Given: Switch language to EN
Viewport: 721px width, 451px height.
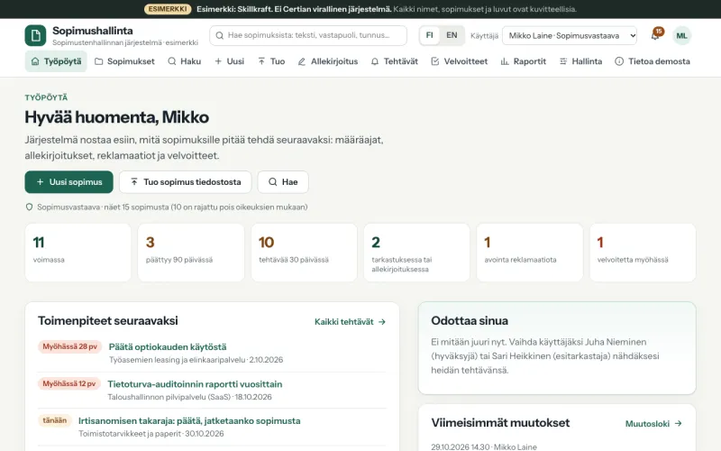Looking at the screenshot, I should pos(452,35).
